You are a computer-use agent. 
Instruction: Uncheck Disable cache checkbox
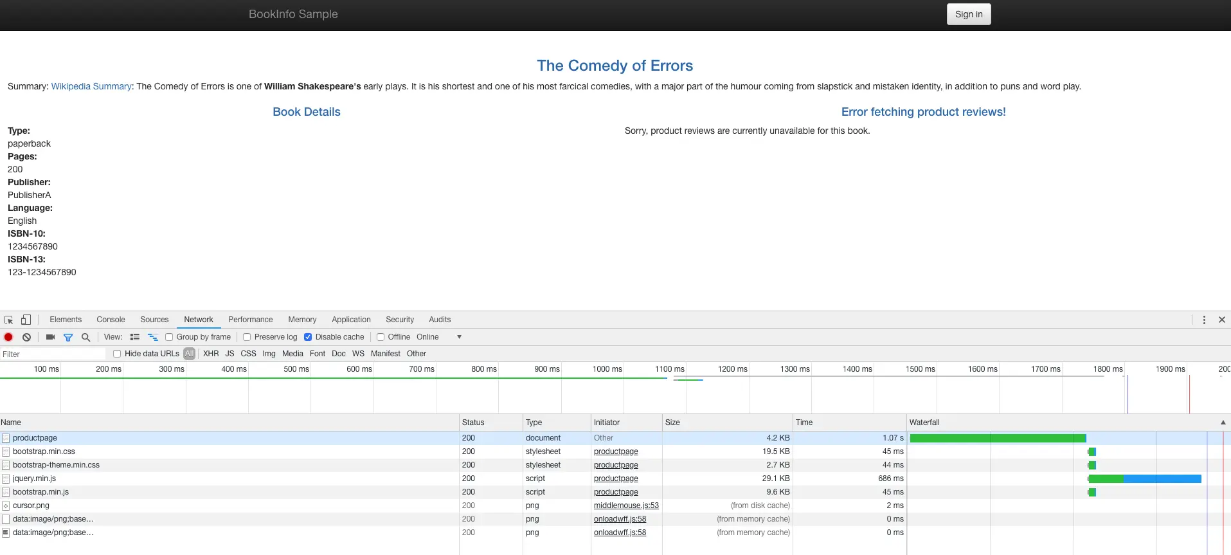coord(308,337)
